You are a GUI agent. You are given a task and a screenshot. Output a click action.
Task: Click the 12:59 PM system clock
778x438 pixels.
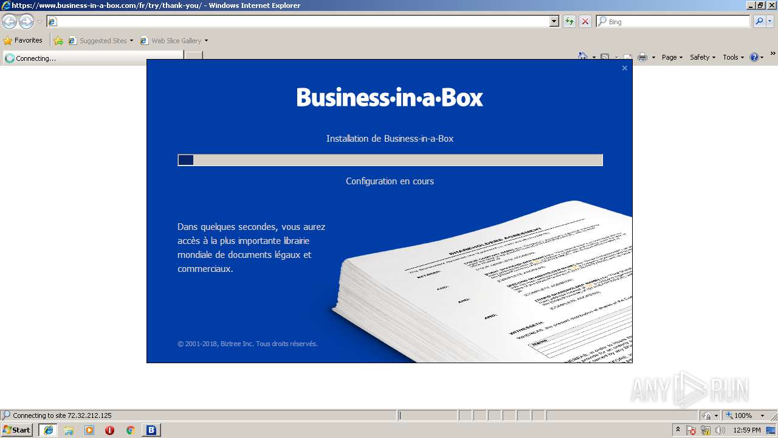747,430
